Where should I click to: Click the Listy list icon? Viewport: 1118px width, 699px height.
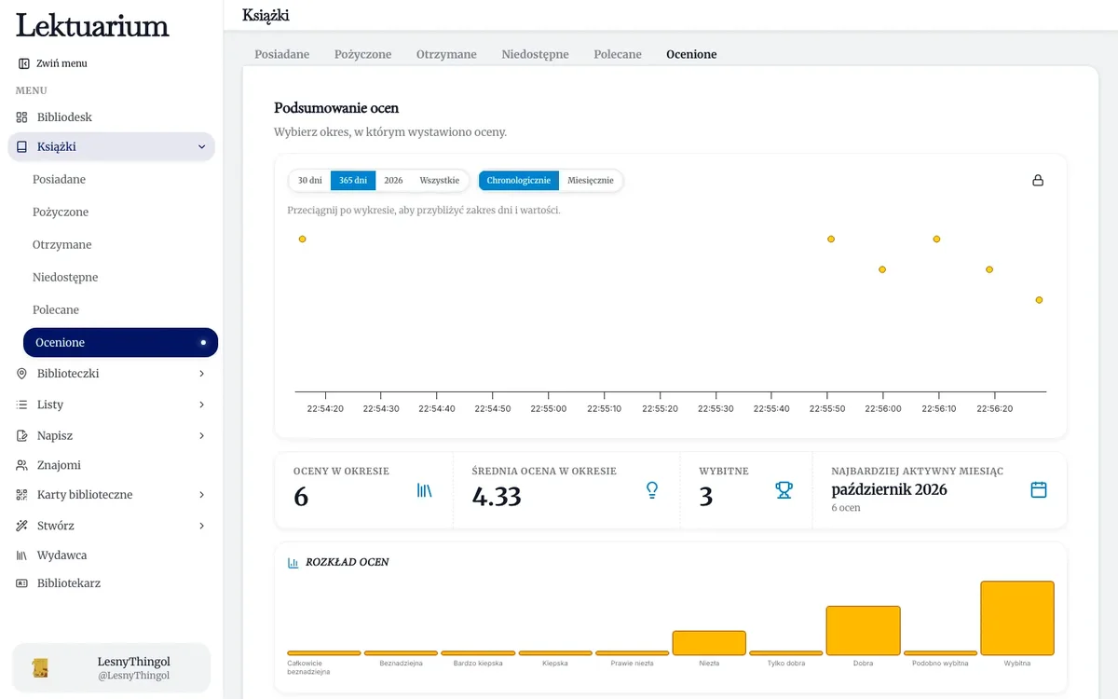pyautogui.click(x=22, y=404)
